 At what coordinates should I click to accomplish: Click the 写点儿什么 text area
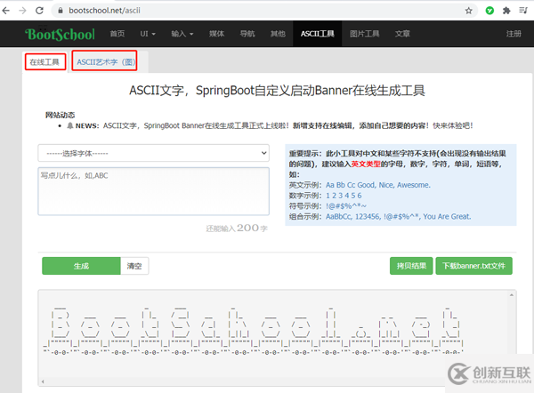(x=154, y=191)
